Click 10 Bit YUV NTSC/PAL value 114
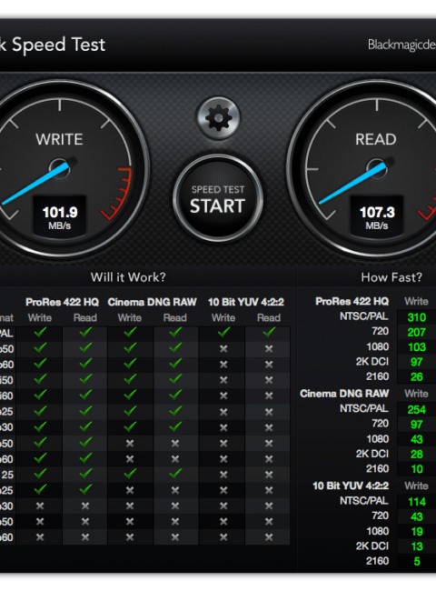436x591 pixels. click(416, 502)
